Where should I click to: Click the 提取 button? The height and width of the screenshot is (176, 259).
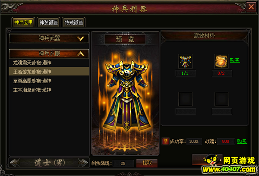coord(147,163)
